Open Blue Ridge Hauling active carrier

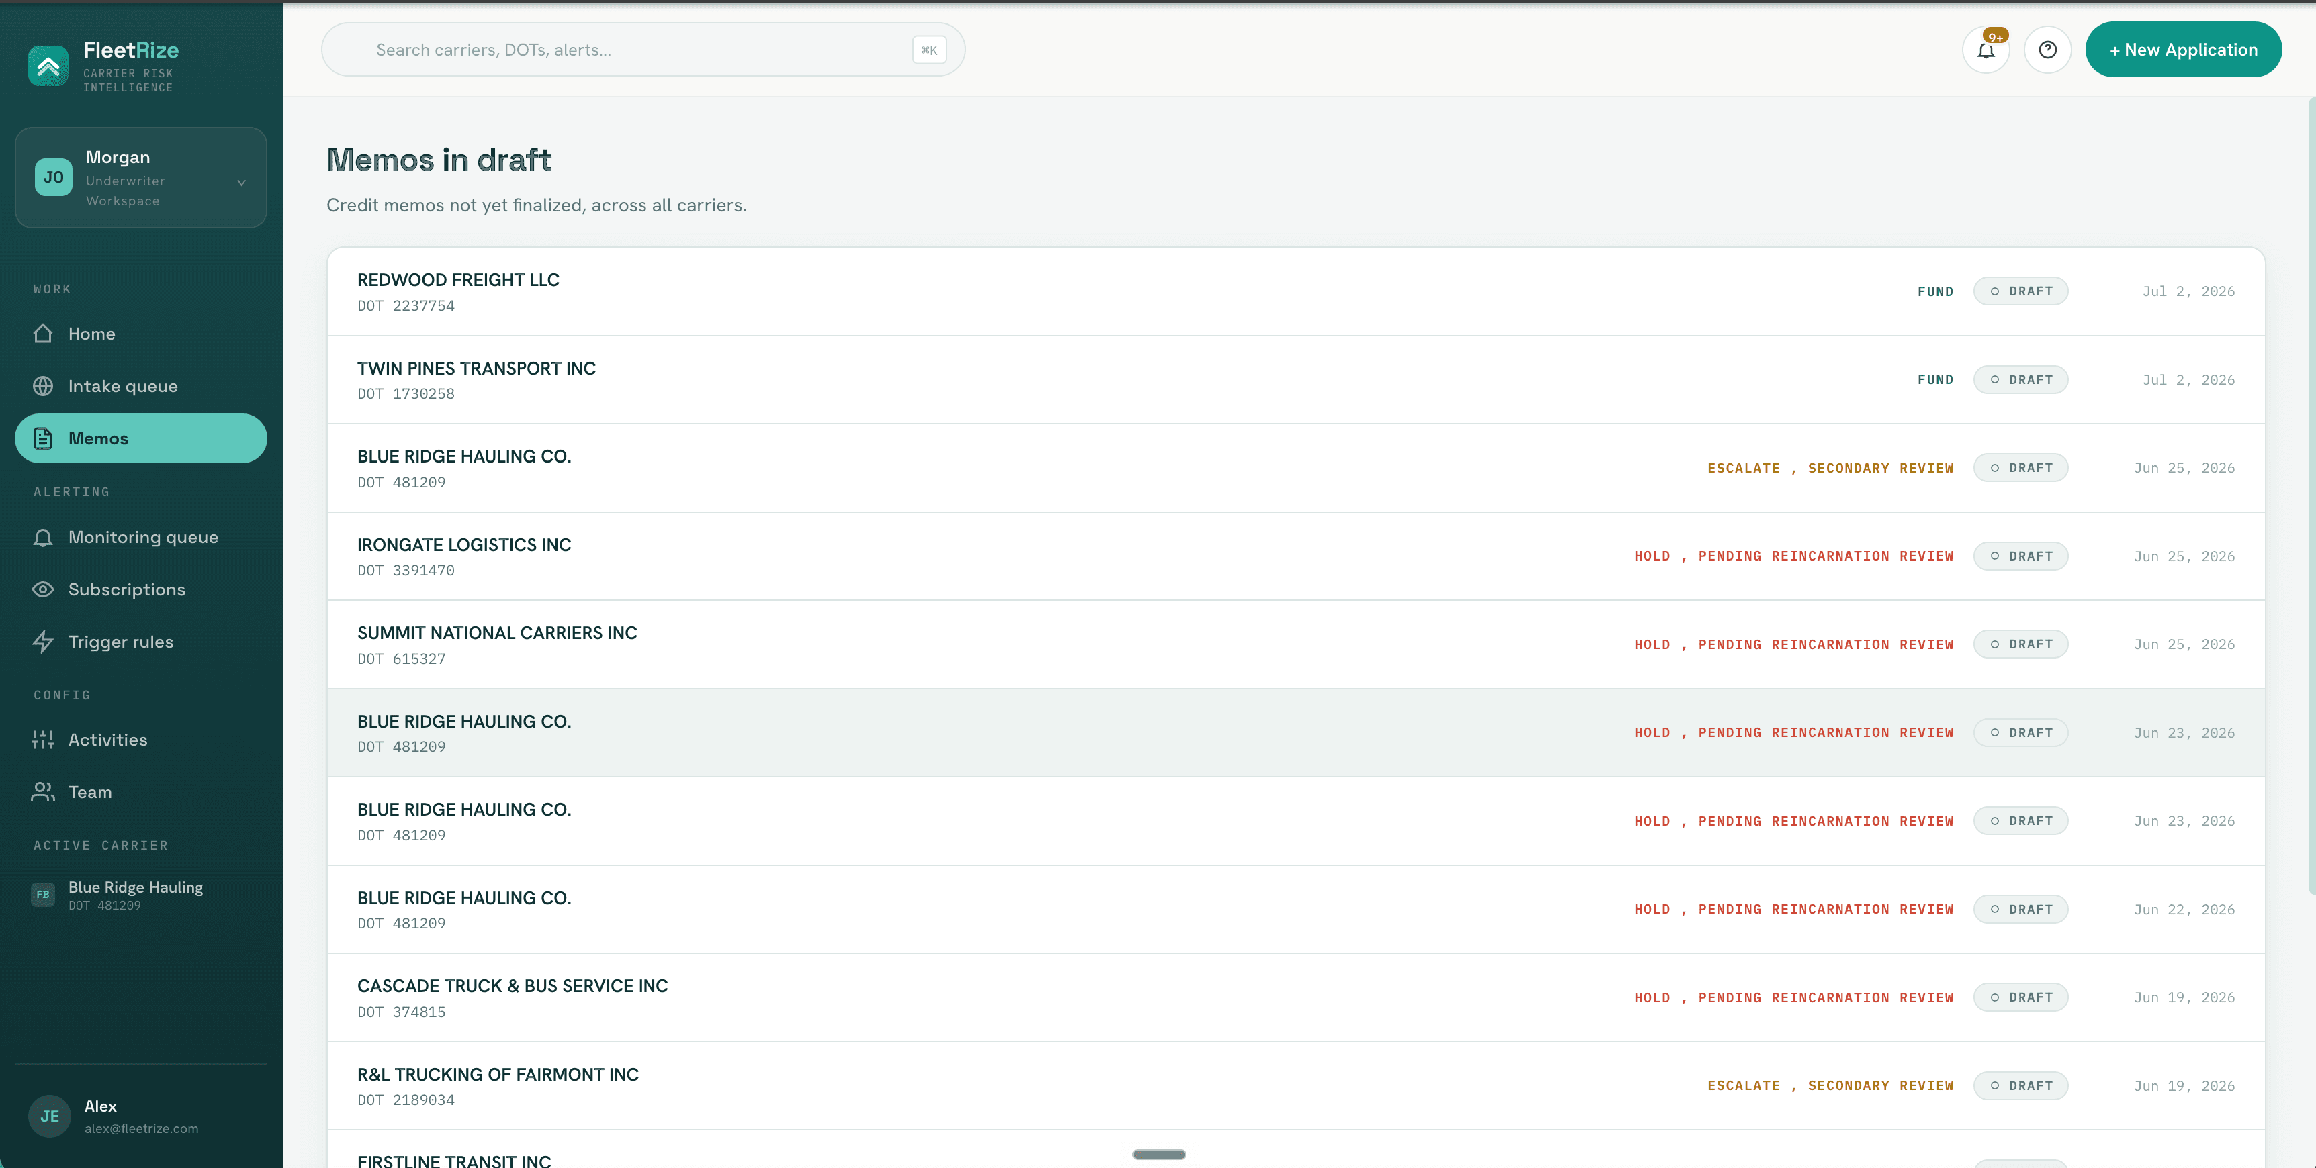pyautogui.click(x=141, y=895)
